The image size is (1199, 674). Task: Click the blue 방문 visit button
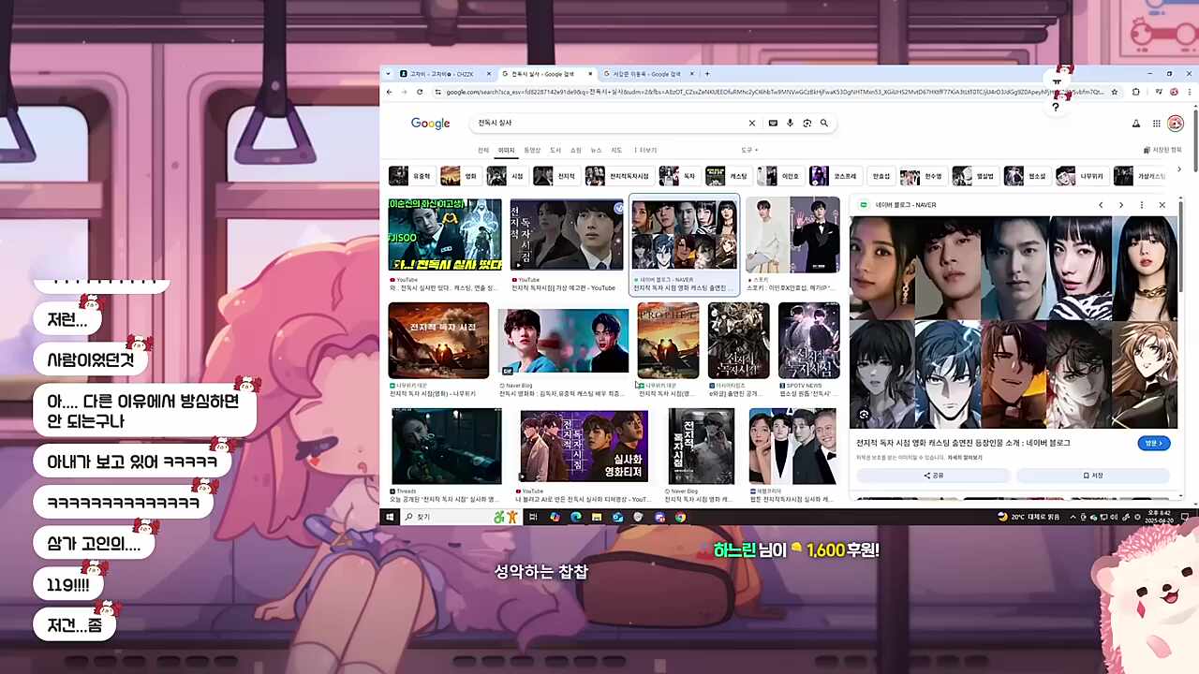click(x=1153, y=443)
